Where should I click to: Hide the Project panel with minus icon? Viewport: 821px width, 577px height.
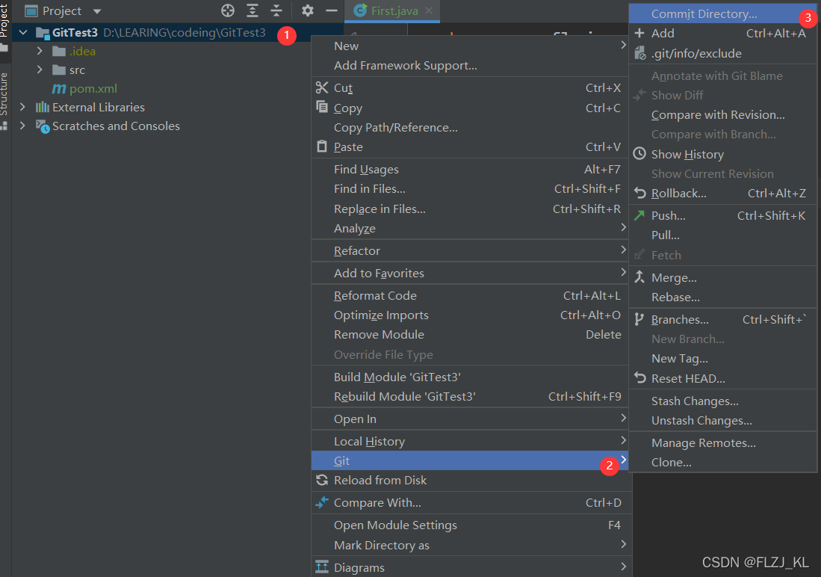[x=332, y=10]
